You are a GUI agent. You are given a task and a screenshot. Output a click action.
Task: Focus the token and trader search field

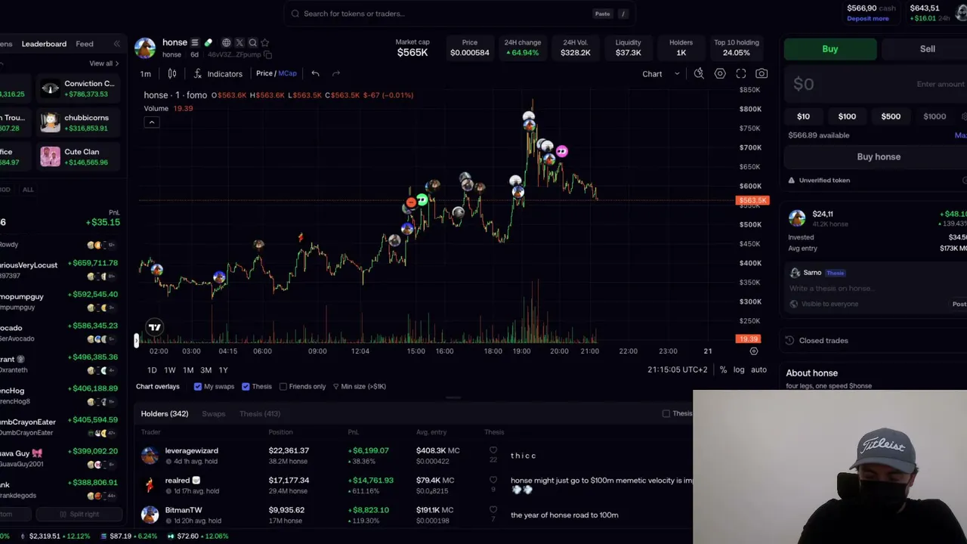(x=459, y=14)
